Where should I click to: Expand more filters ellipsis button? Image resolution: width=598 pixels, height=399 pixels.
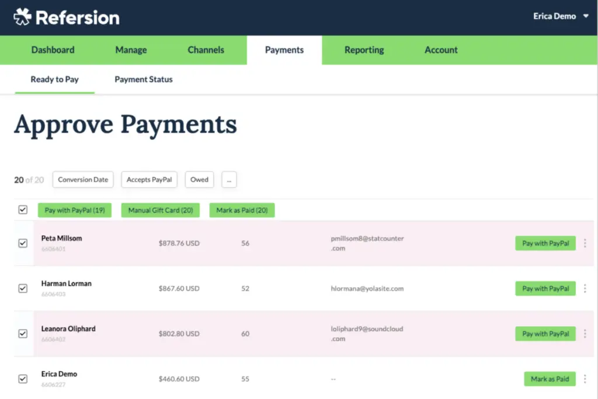pyautogui.click(x=229, y=180)
